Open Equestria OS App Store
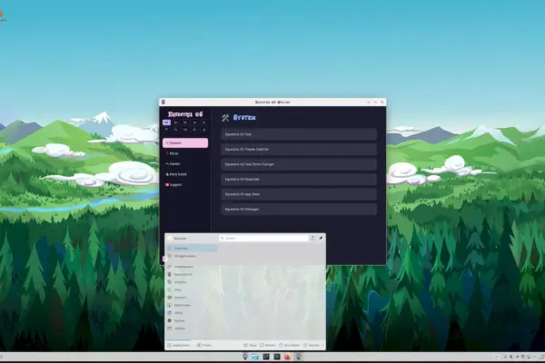This screenshot has width=545, height=363. point(299,194)
